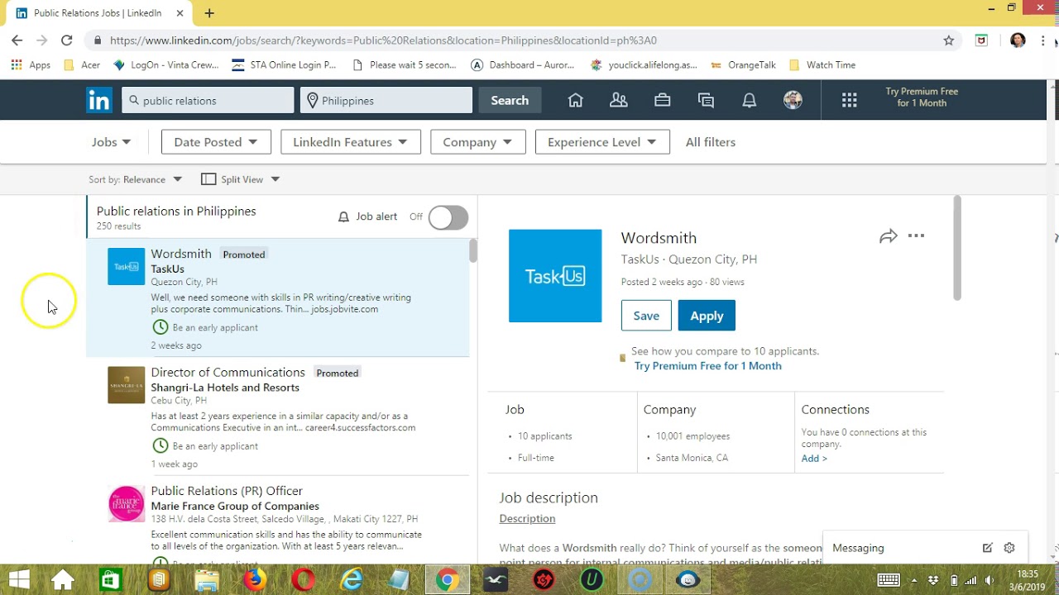The width and height of the screenshot is (1059, 595).
Task: Open the Apps bookmark shortcut
Action: 31,64
